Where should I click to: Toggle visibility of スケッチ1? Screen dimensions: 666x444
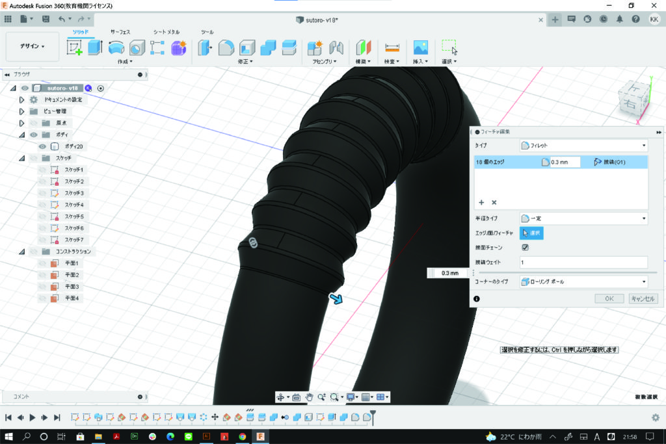(42, 170)
